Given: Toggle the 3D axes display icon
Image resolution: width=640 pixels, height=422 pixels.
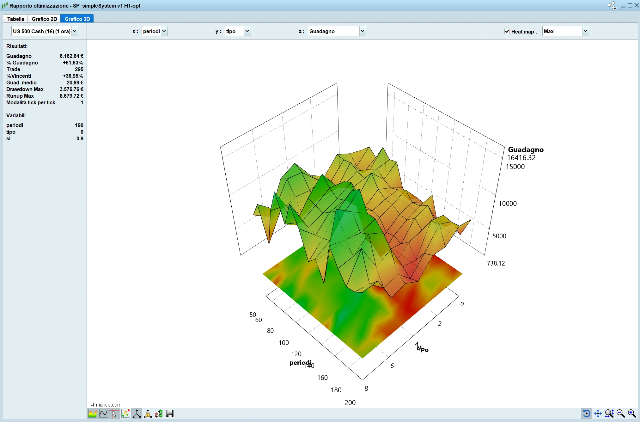Looking at the screenshot, I should point(137,413).
